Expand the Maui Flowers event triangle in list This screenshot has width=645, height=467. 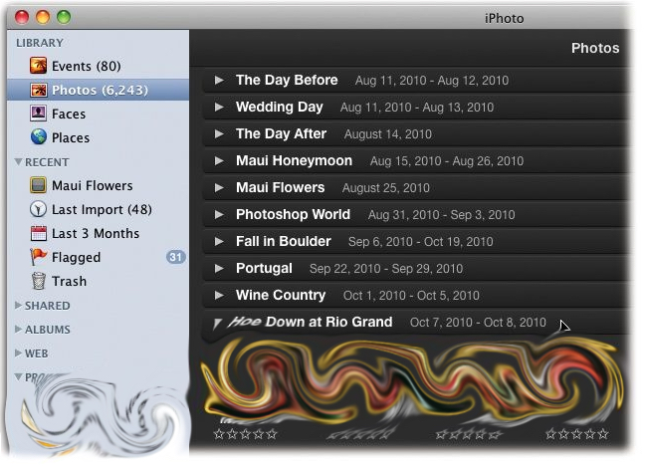(219, 187)
